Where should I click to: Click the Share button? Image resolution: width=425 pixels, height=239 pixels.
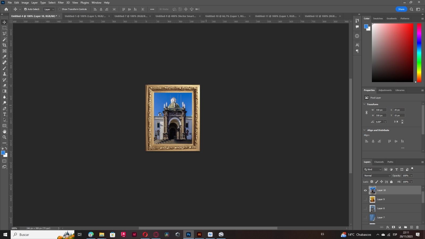click(x=401, y=9)
